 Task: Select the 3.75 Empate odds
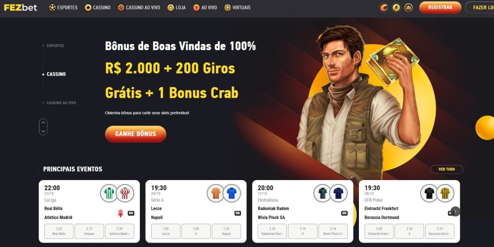[x=89, y=231]
